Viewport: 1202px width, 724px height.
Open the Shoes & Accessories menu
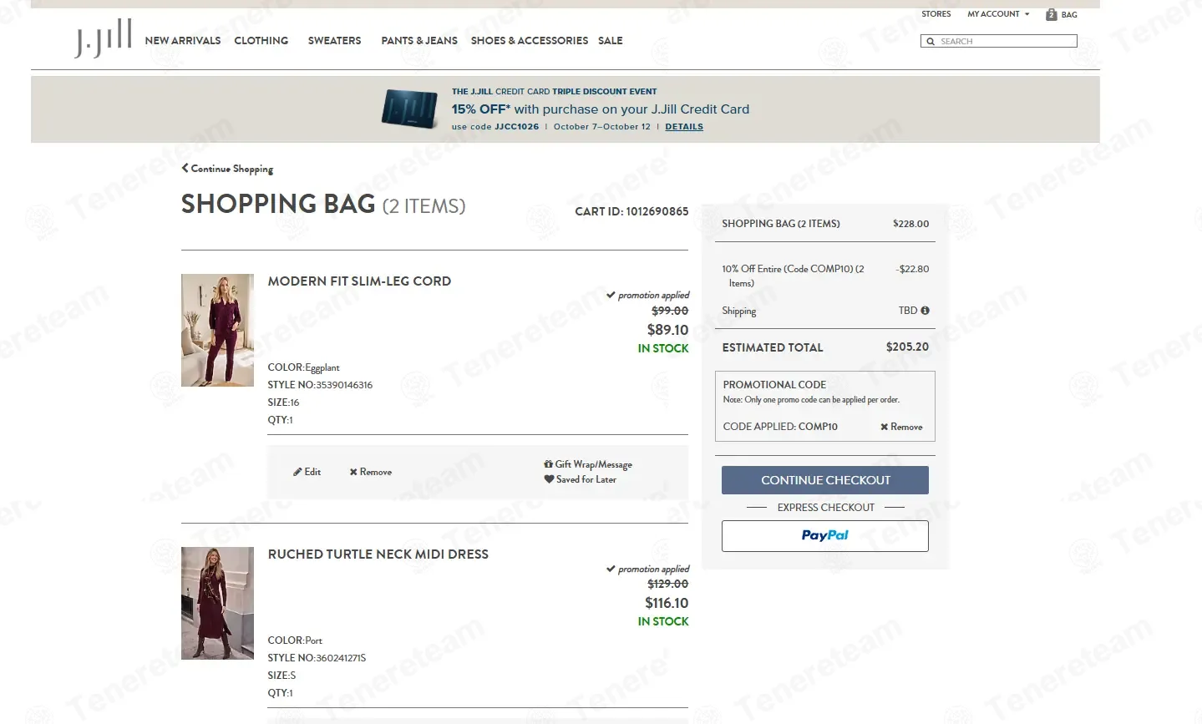click(530, 40)
